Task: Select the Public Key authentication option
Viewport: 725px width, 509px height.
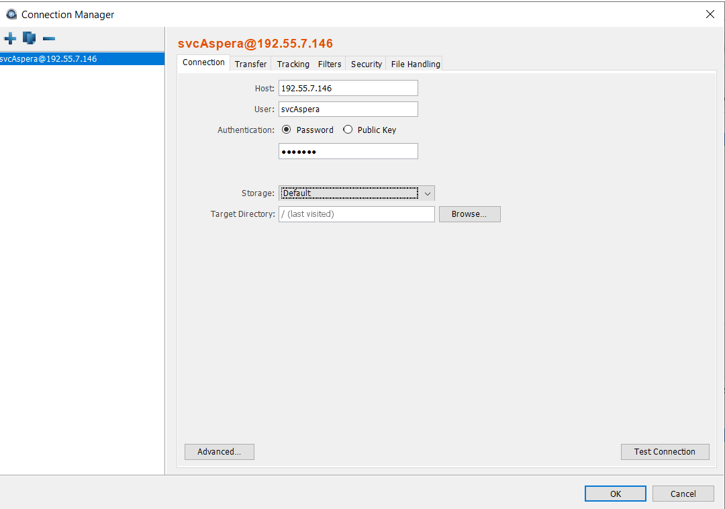Action: [x=348, y=130]
